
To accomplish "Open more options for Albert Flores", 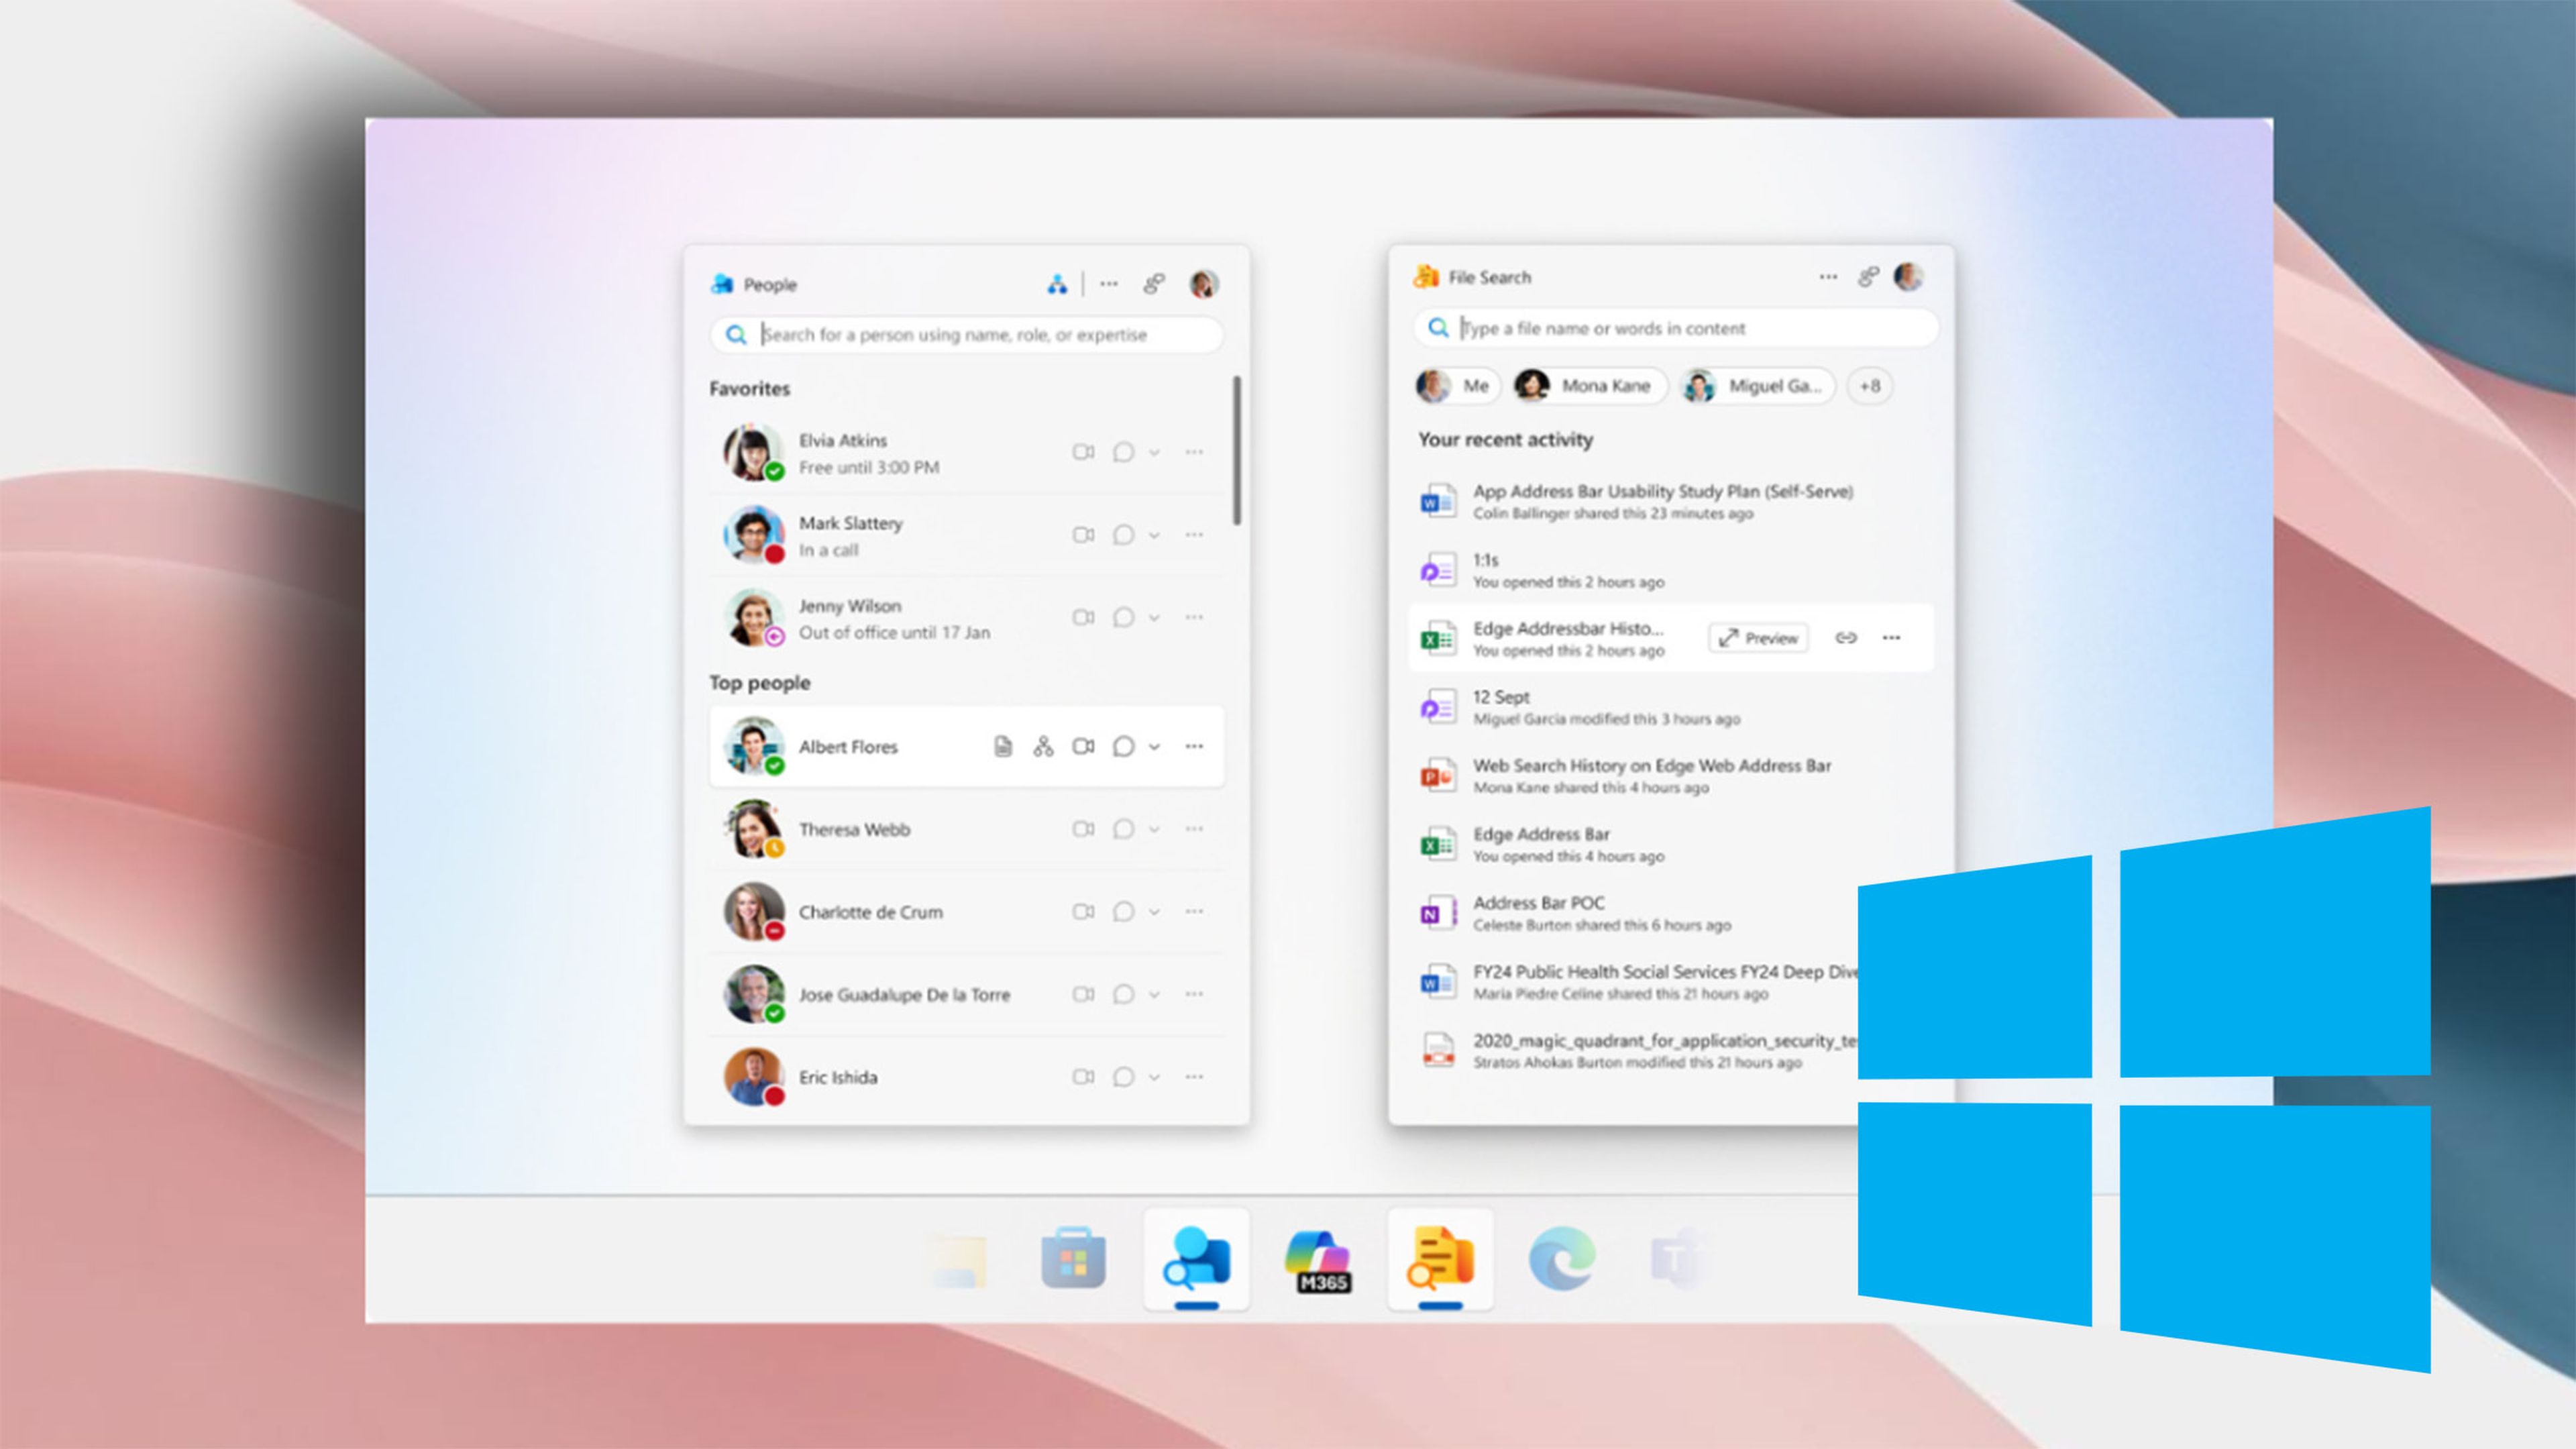I will pos(1194,746).
